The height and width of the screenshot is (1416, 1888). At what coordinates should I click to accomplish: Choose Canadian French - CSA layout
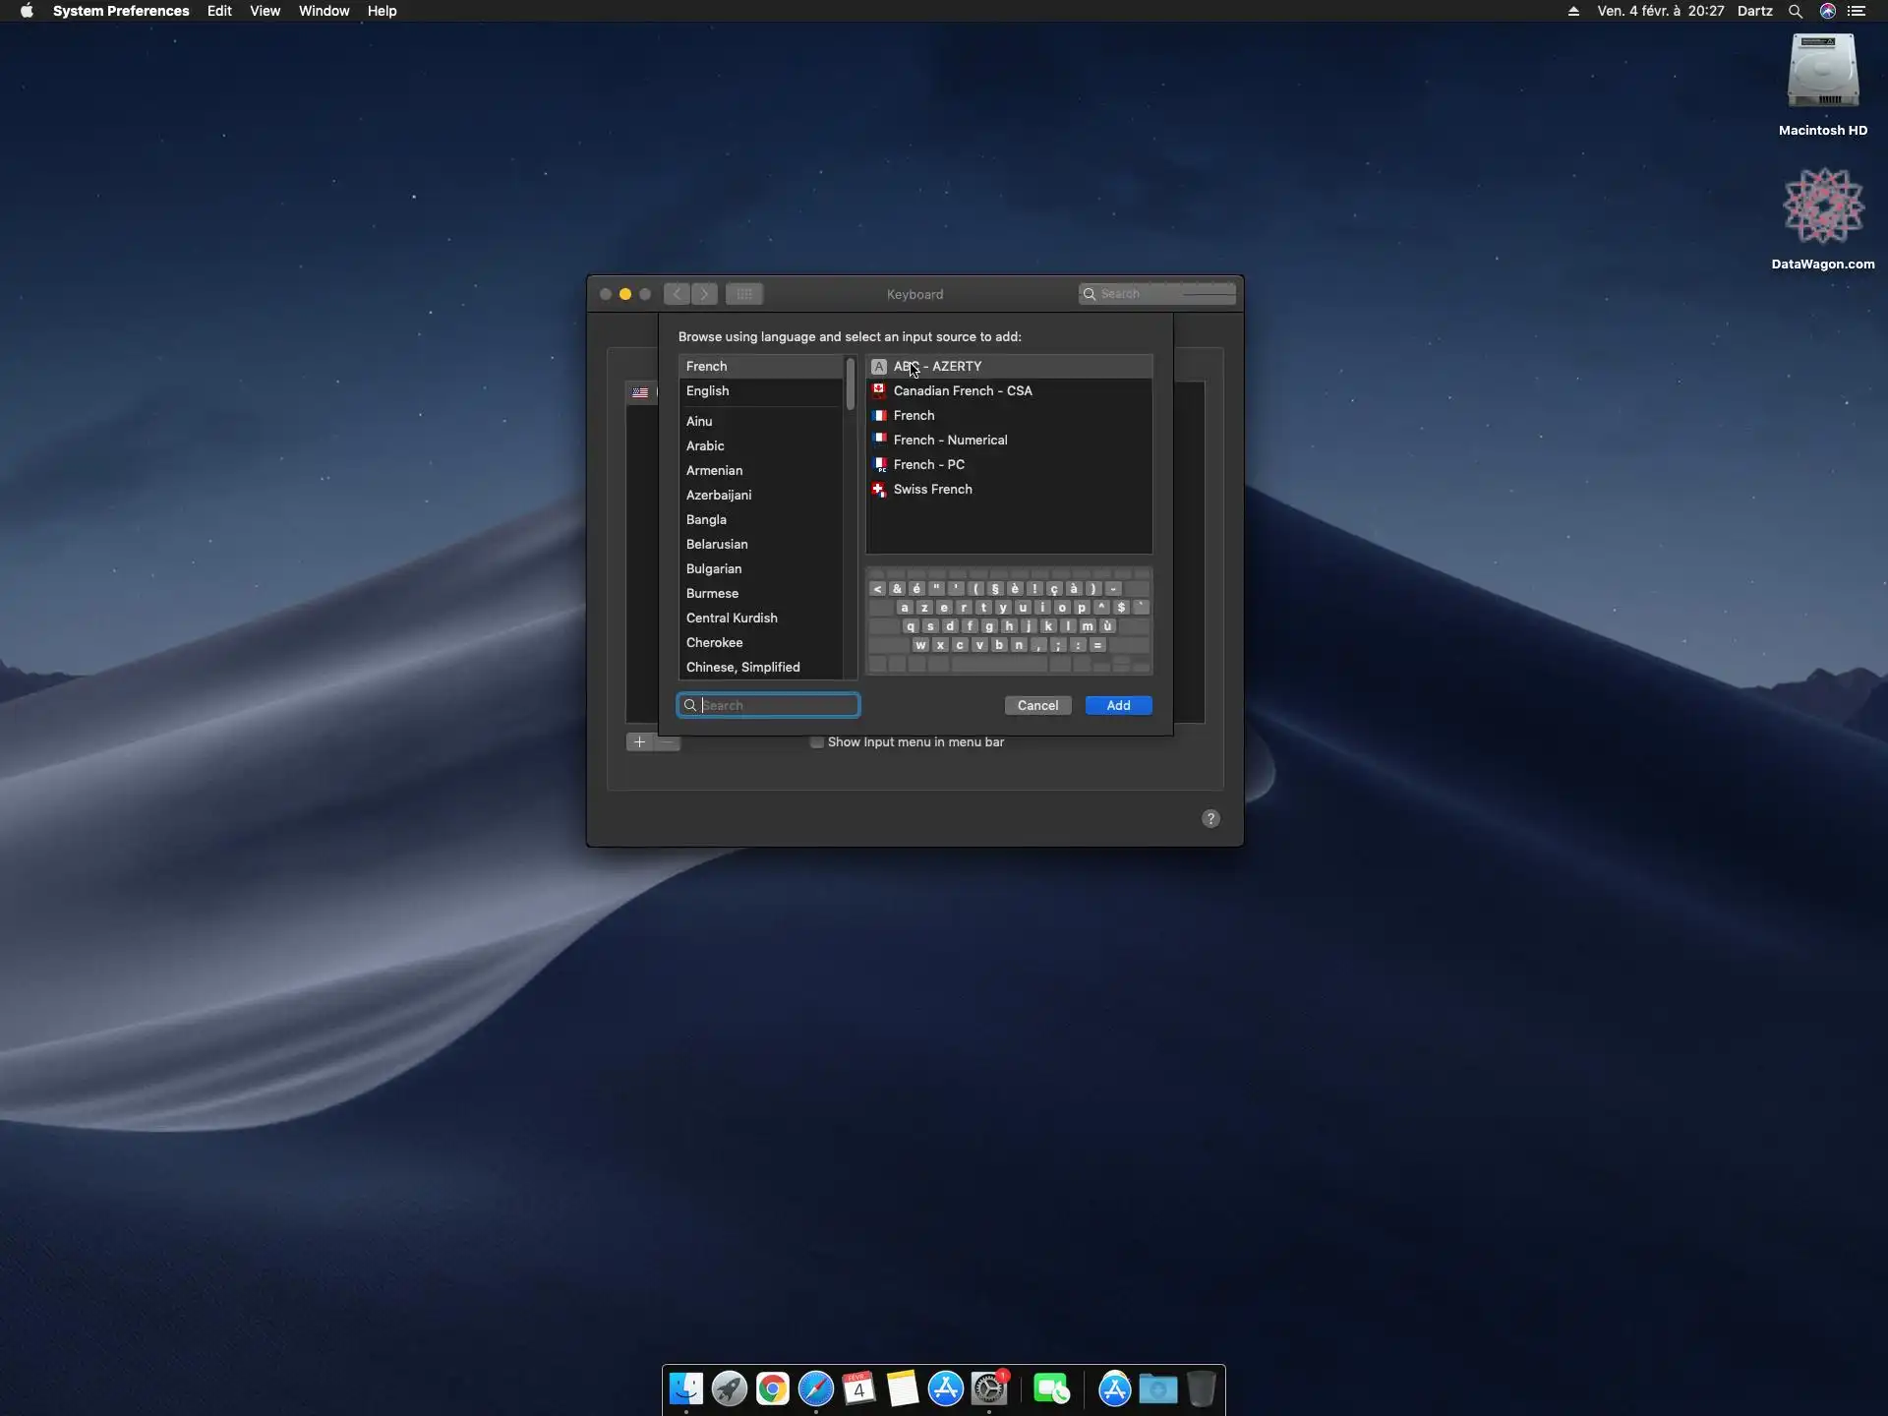click(962, 390)
